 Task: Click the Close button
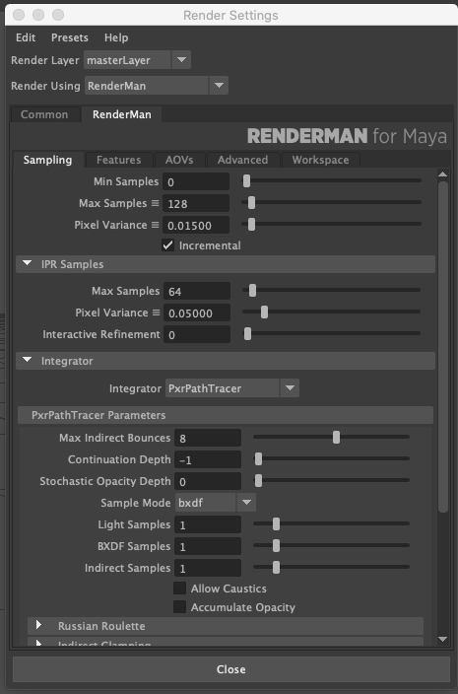pos(231,669)
